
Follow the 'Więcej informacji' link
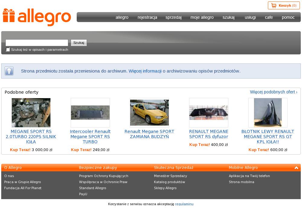(145, 71)
